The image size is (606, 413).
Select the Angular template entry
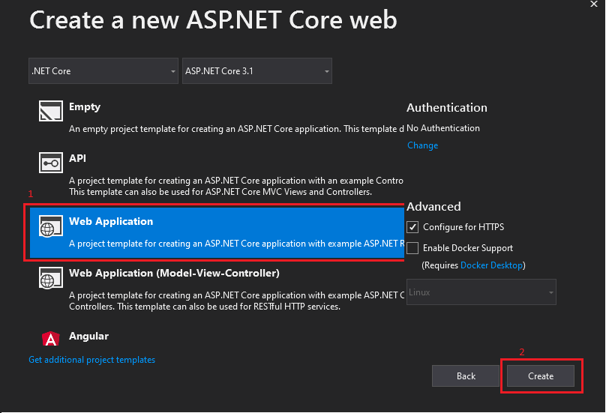click(88, 336)
